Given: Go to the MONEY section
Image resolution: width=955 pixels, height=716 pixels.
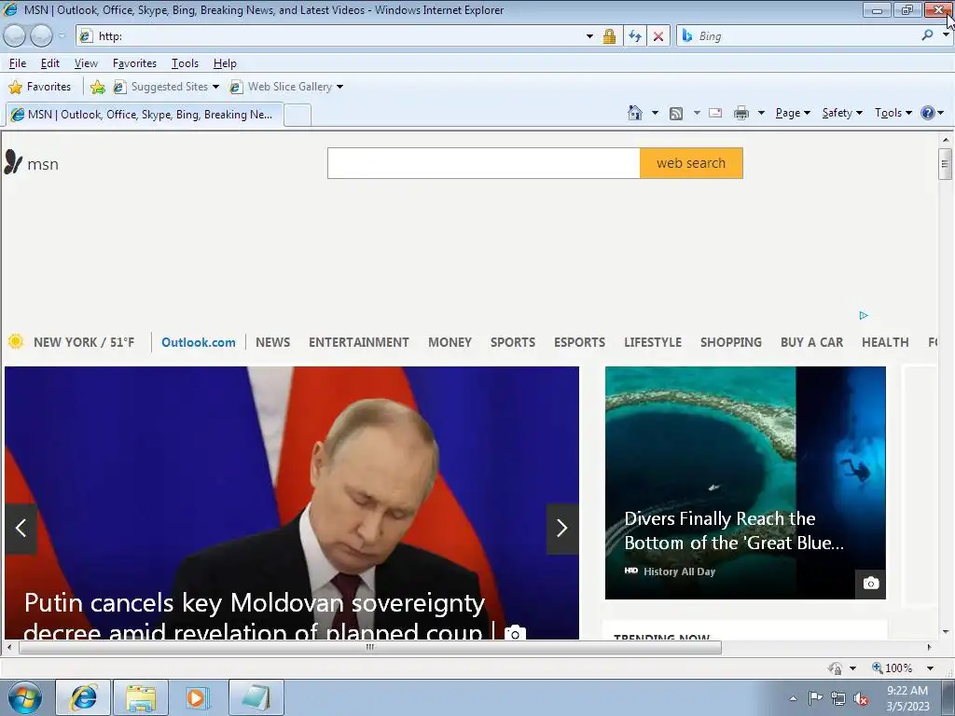Looking at the screenshot, I should (x=450, y=342).
